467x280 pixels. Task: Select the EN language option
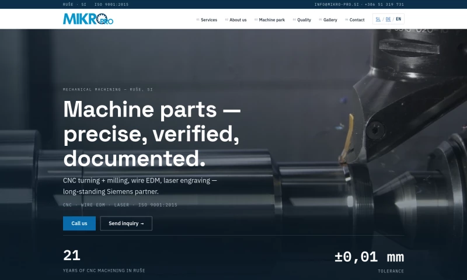pos(399,19)
